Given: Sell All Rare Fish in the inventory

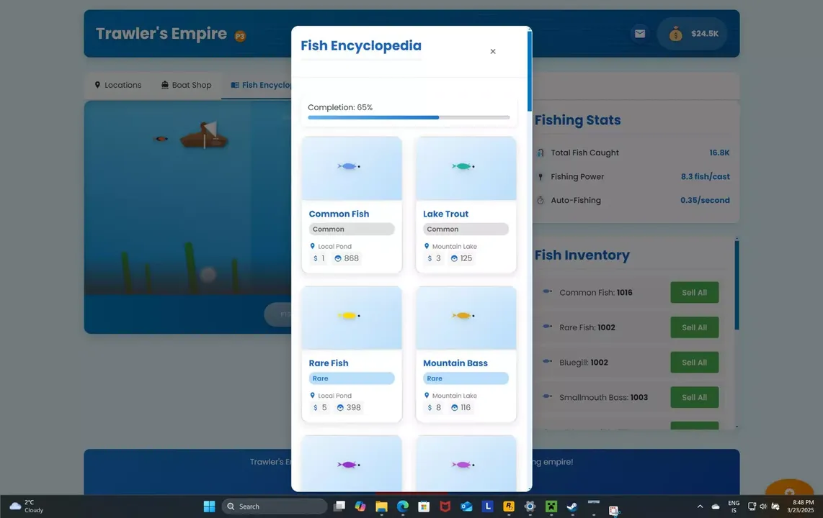Looking at the screenshot, I should click(694, 327).
